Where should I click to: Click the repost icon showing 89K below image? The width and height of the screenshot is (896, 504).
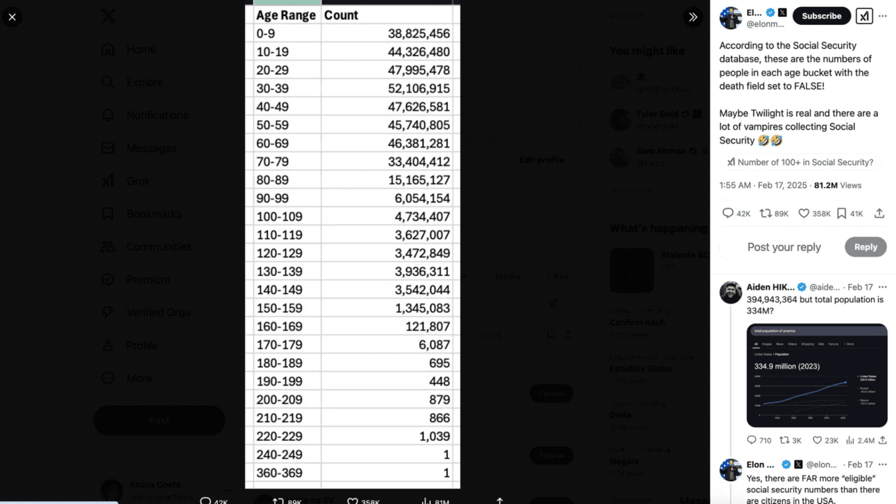pos(278,501)
